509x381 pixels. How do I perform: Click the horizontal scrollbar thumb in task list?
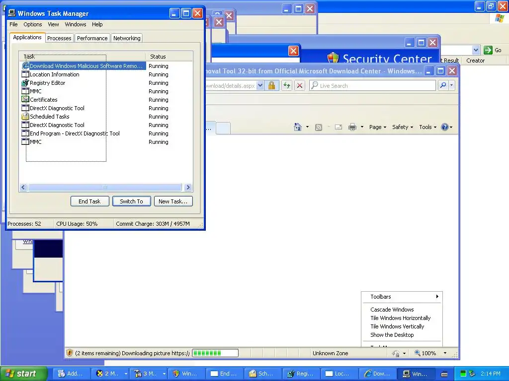coord(104,187)
